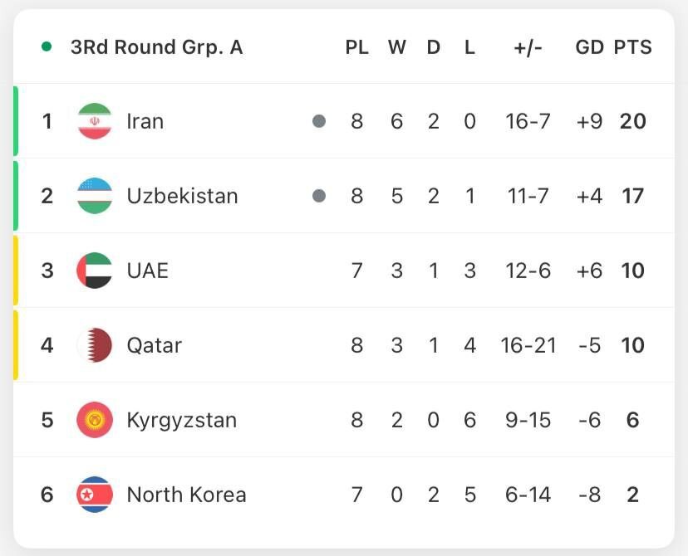Click the UAE flag icon
Screen dimensions: 688x556
94,270
